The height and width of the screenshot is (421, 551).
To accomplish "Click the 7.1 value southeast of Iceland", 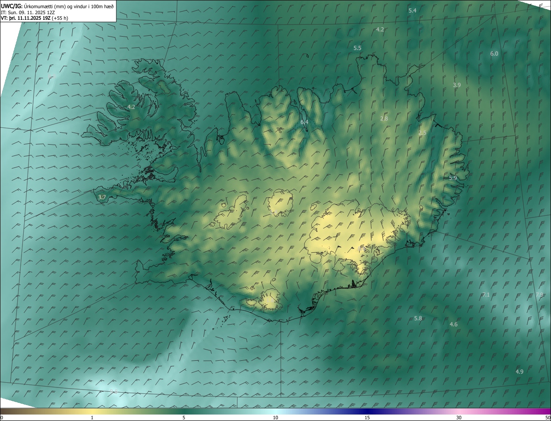I will click(486, 295).
